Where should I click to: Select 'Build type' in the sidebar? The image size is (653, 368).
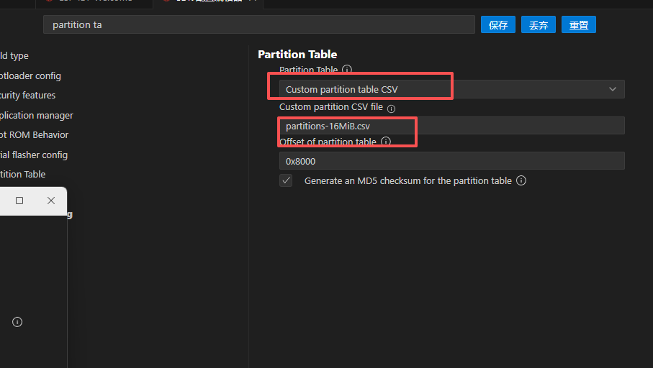(x=14, y=56)
